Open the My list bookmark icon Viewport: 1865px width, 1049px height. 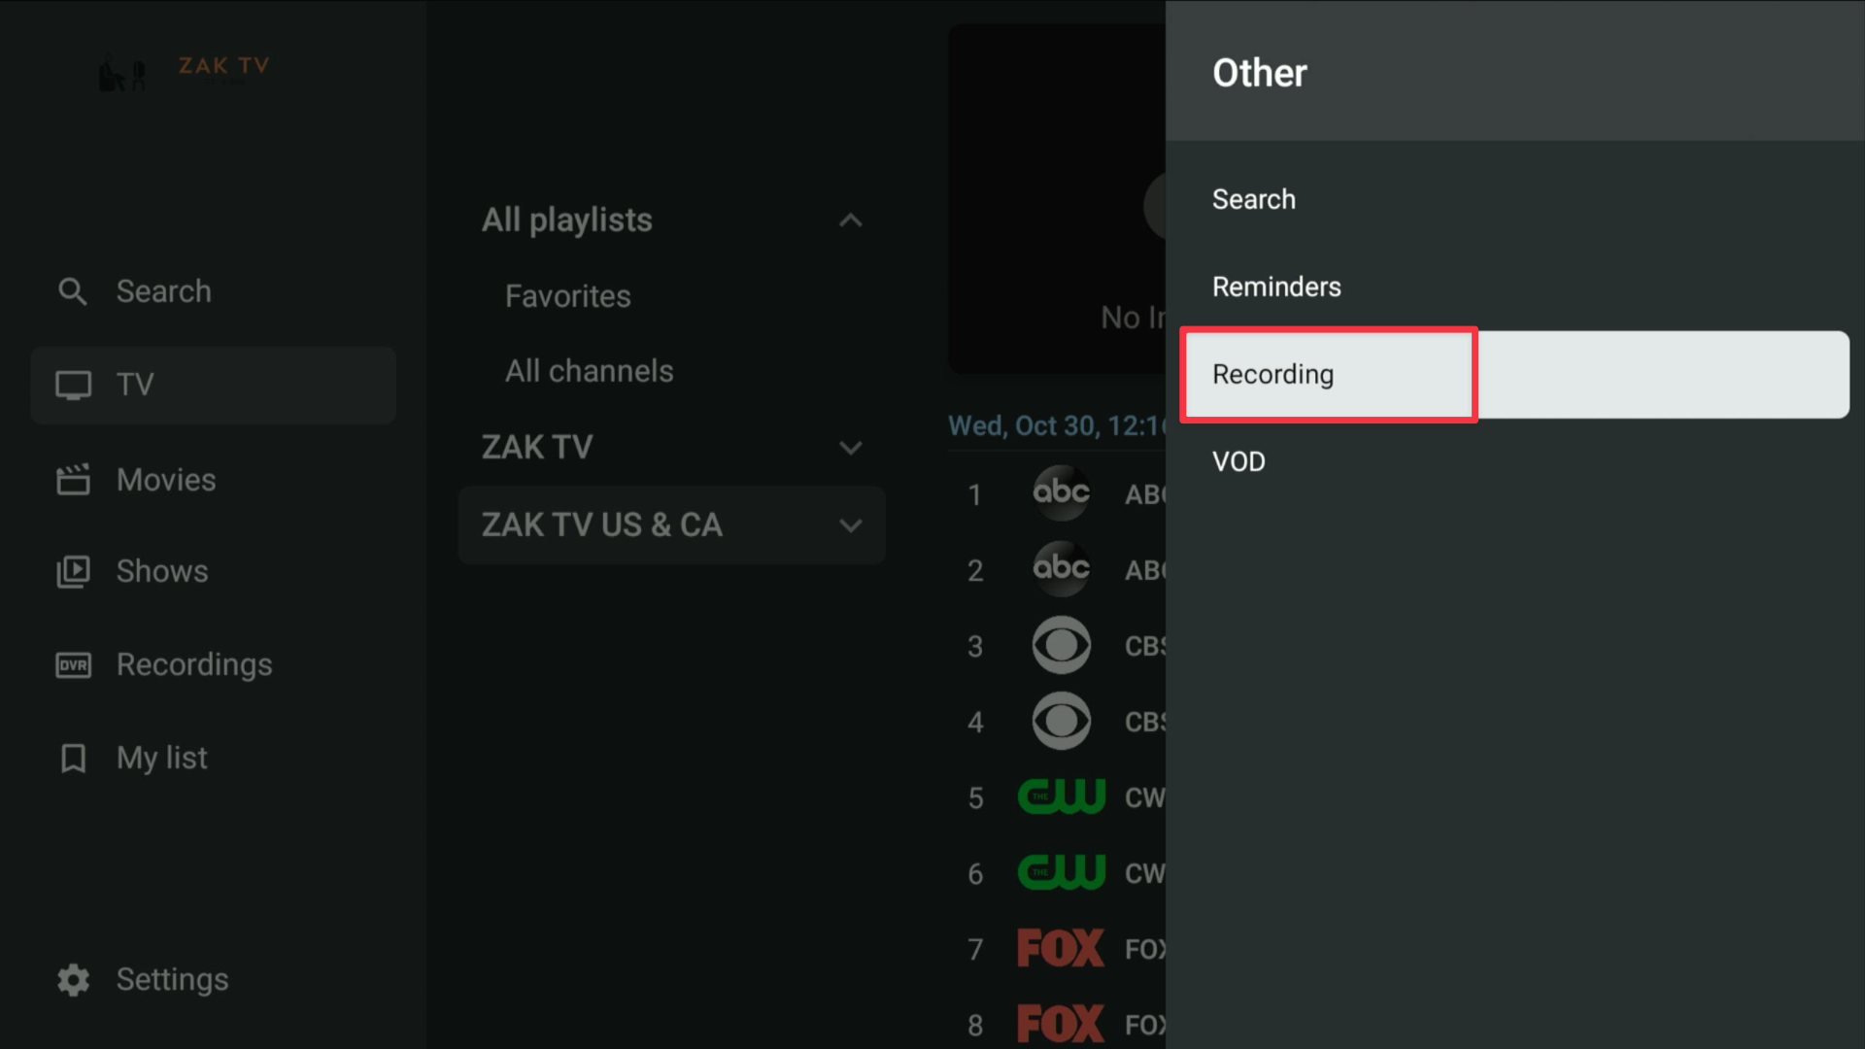(73, 759)
